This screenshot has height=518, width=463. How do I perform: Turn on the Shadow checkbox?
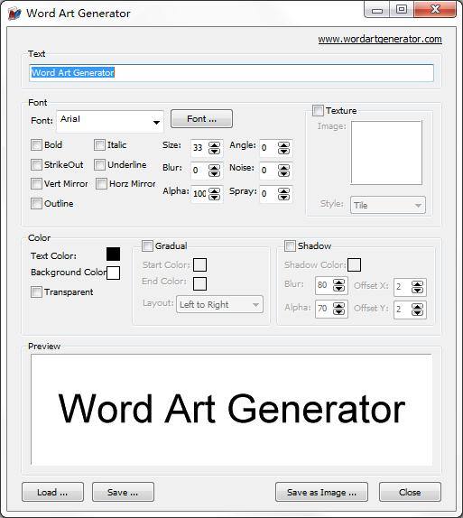290,245
